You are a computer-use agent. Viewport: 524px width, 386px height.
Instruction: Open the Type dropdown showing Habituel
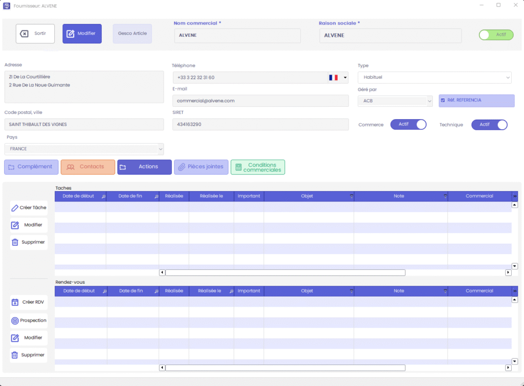tap(434, 77)
